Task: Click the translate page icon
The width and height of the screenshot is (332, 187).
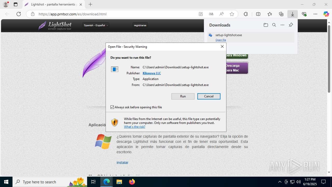Action: point(211,14)
